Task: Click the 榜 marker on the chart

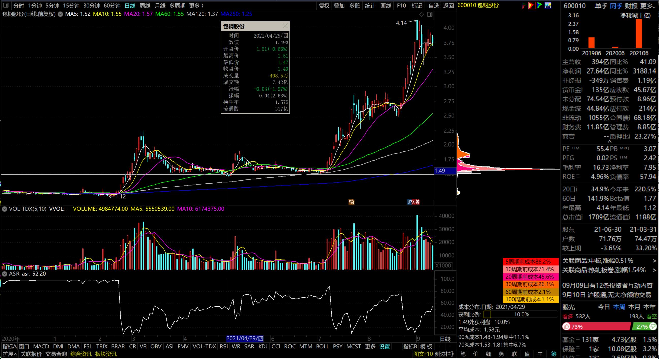Action: coord(351,202)
